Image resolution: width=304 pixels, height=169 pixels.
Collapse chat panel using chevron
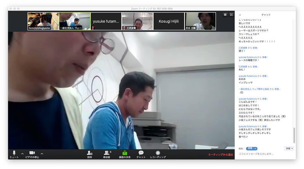(240, 15)
